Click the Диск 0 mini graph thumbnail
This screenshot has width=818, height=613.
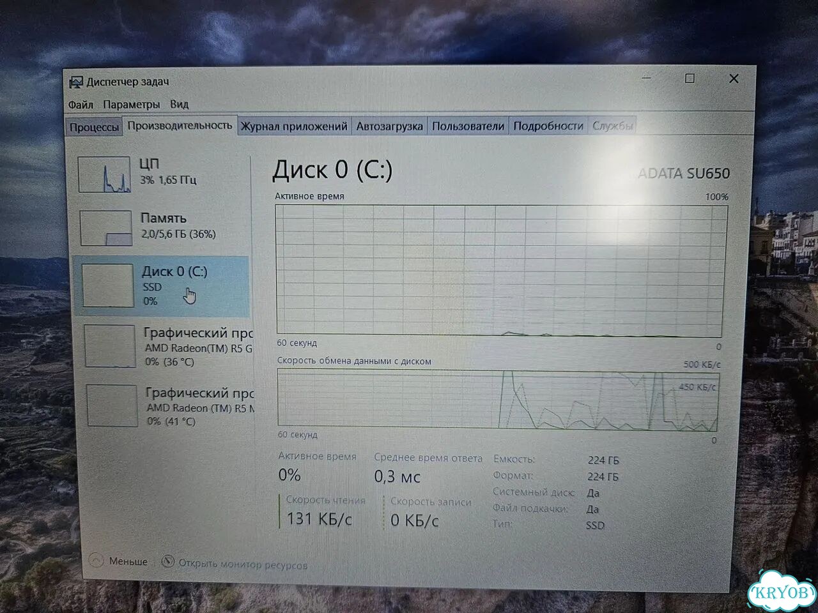[108, 285]
